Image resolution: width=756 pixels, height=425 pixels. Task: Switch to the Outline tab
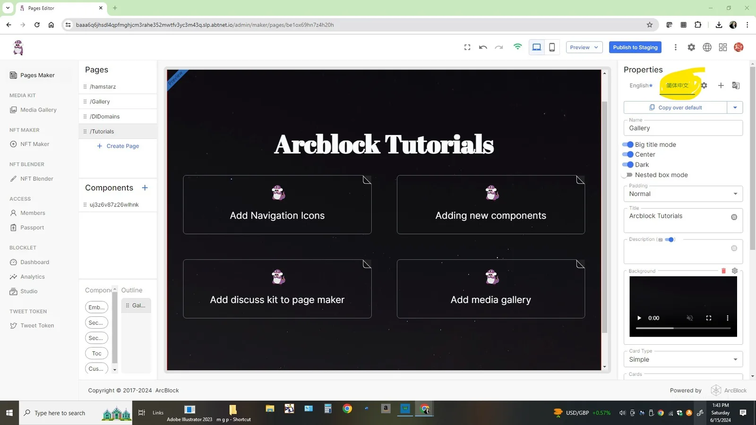[132, 290]
